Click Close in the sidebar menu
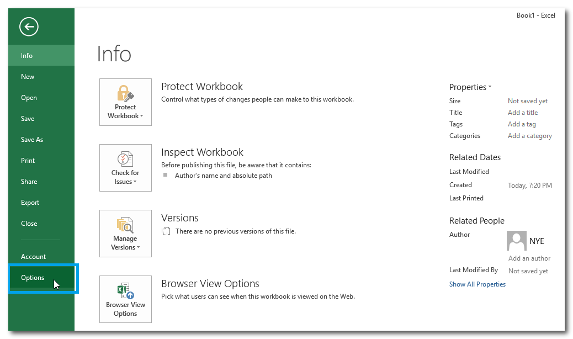The width and height of the screenshot is (573, 339). (29, 224)
